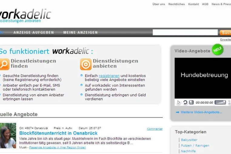Click the Ort: 49074 Osnabrück text
Image resolution: width=231 pixels, height=154 pixels.
pyautogui.click(x=34, y=128)
